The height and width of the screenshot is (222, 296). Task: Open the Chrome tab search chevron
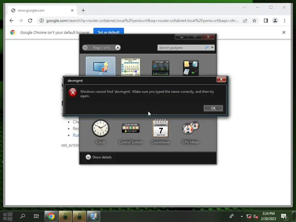[244, 7]
